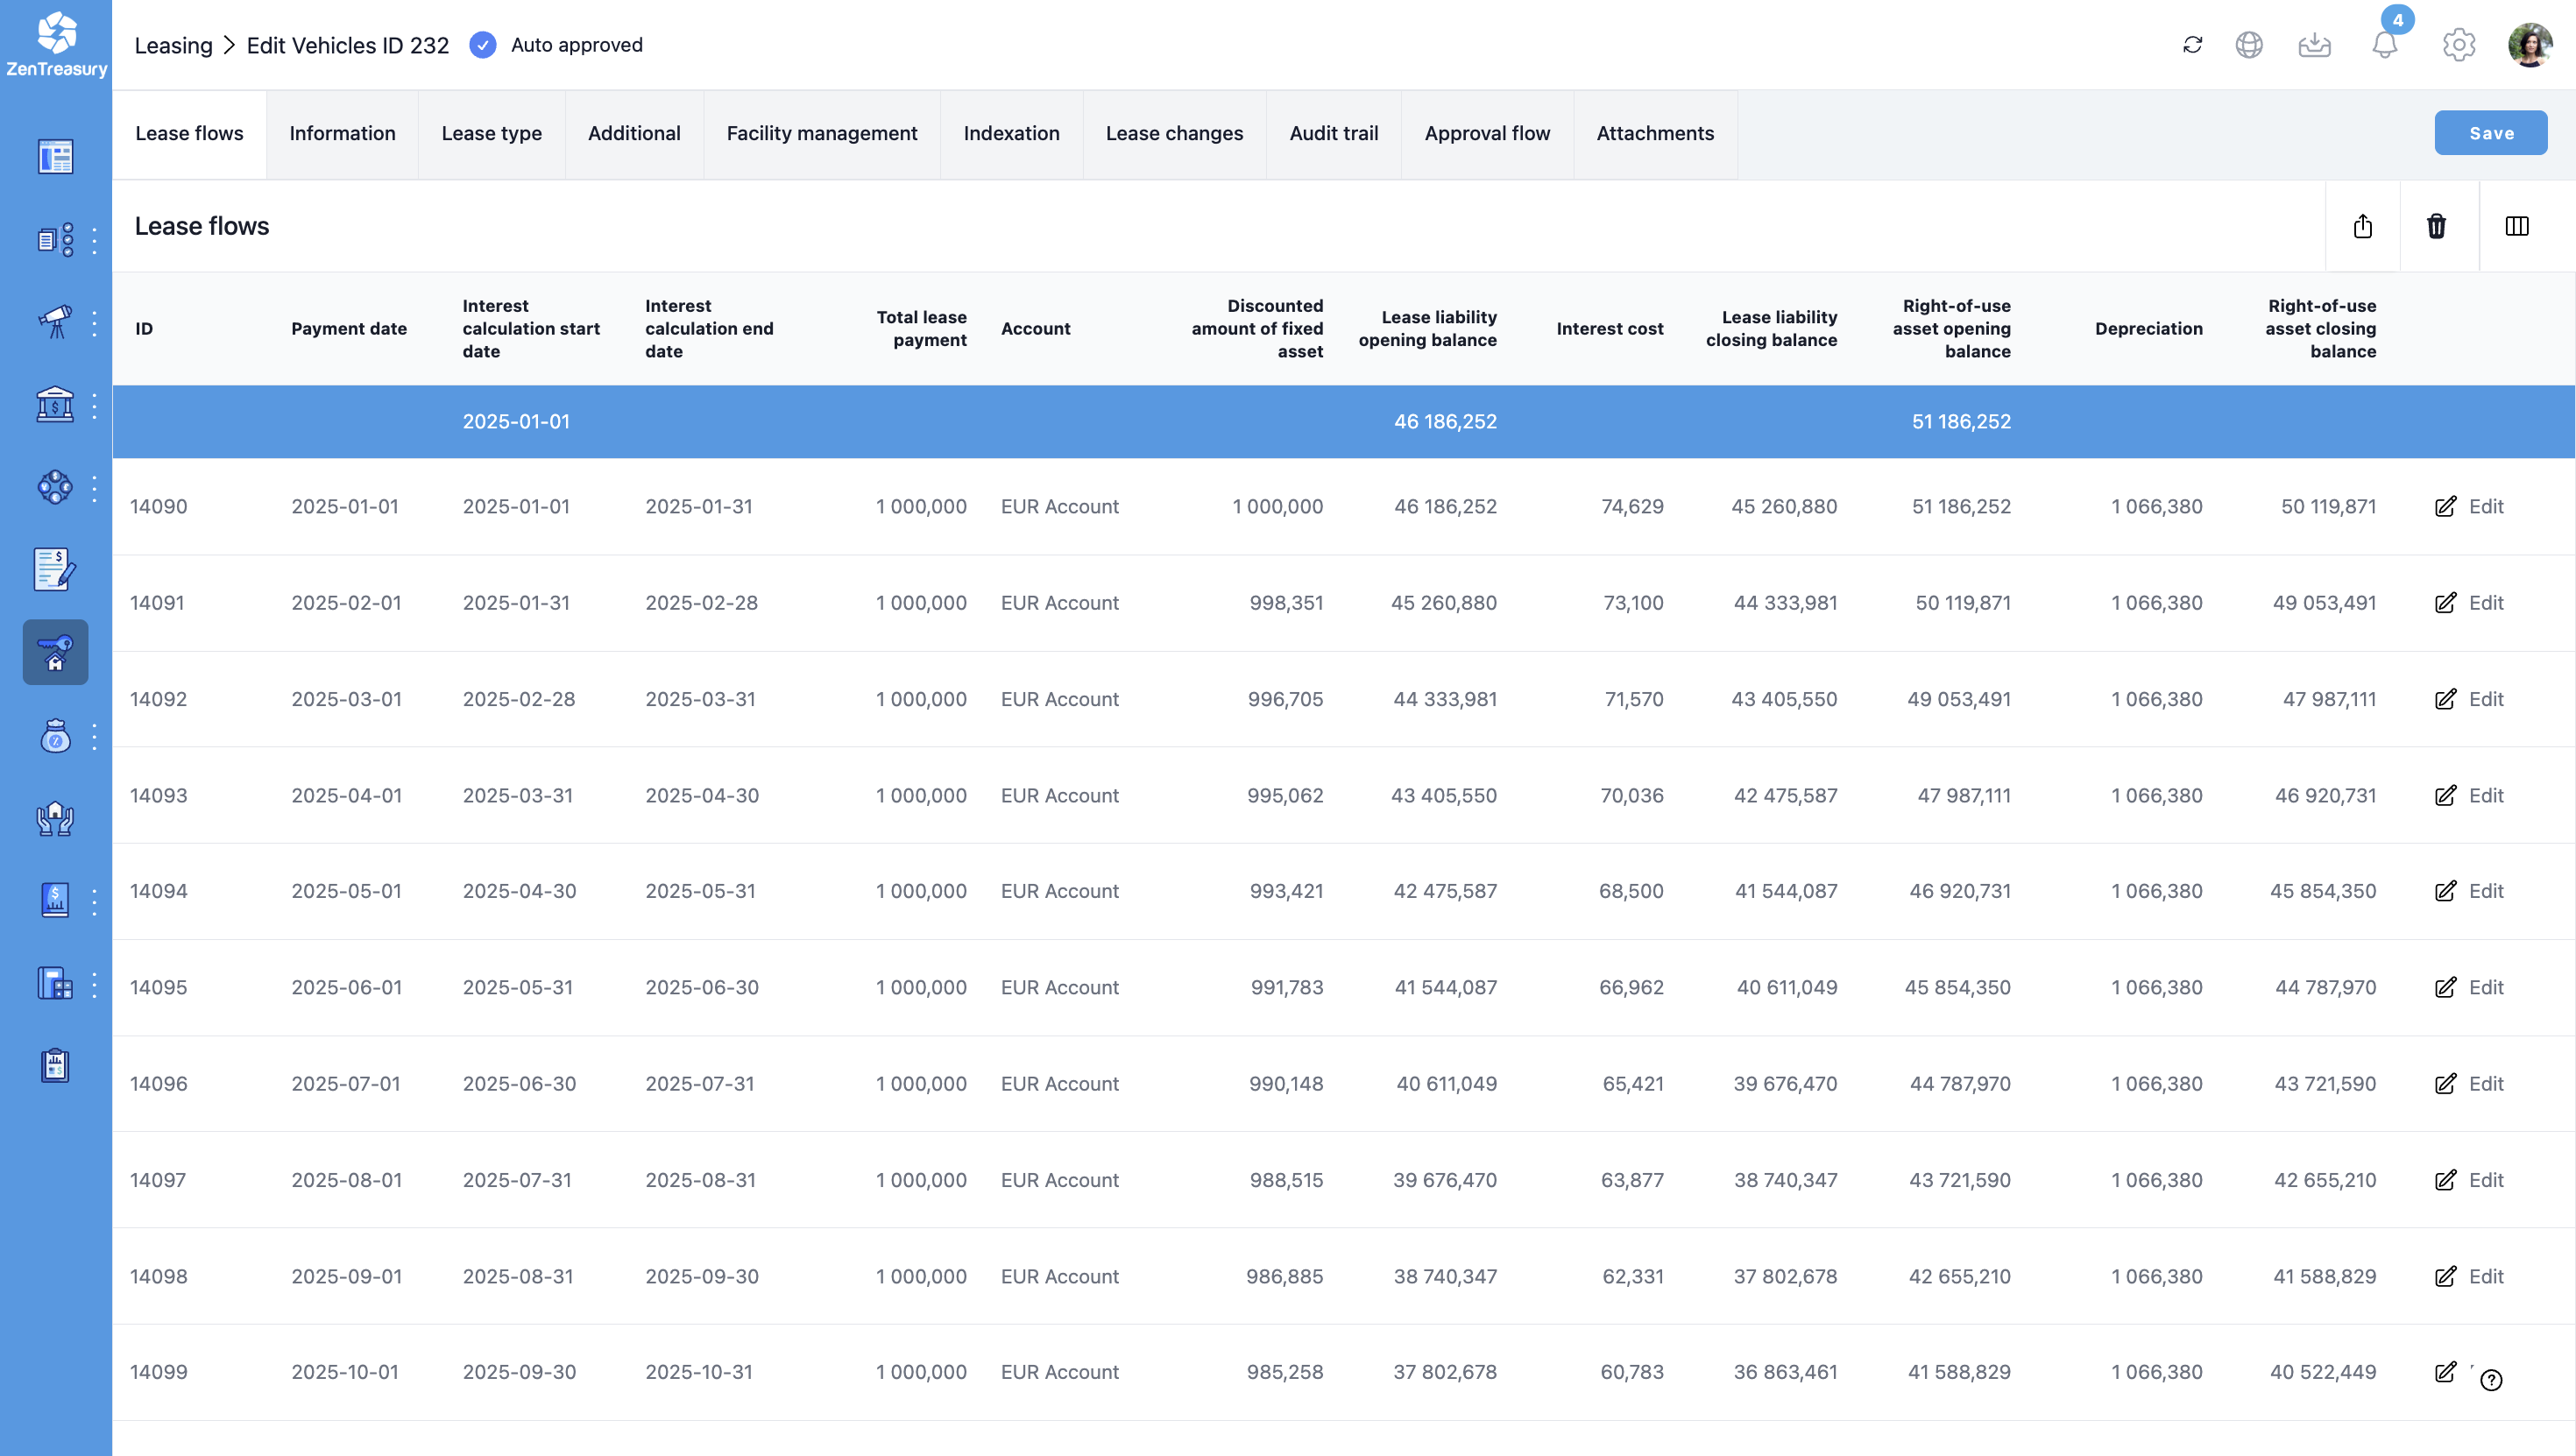Edit lease flow row 14092

2468,699
